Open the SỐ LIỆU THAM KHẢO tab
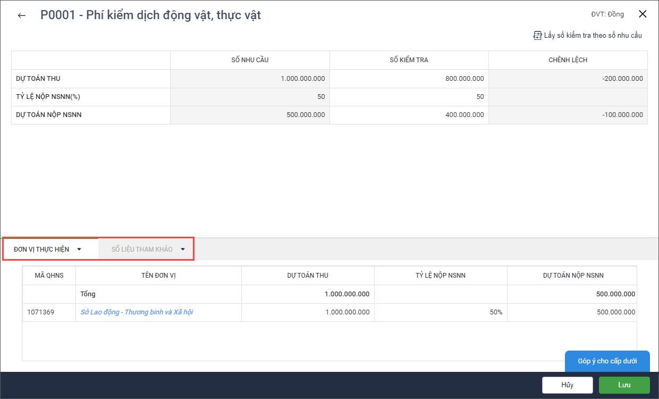Viewport: 659px width, 399px height. click(x=142, y=249)
